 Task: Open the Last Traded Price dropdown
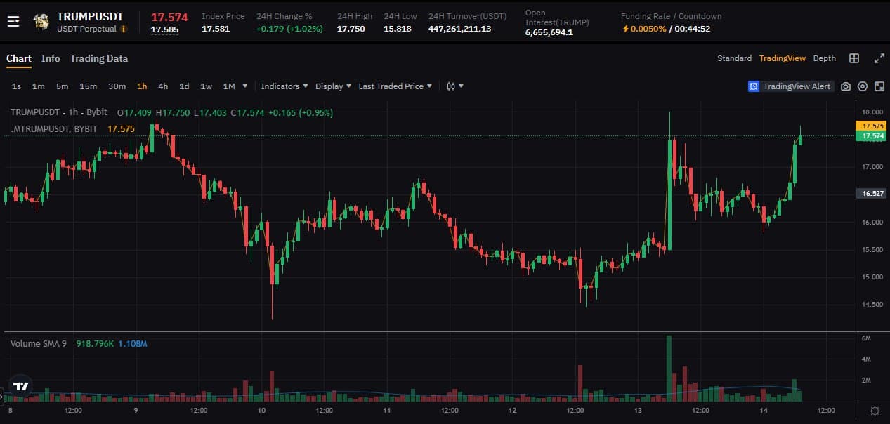pos(395,86)
